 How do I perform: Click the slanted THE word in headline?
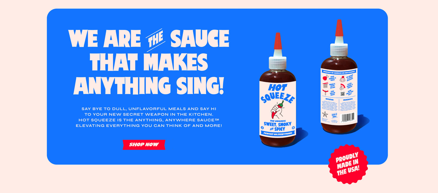[155, 40]
